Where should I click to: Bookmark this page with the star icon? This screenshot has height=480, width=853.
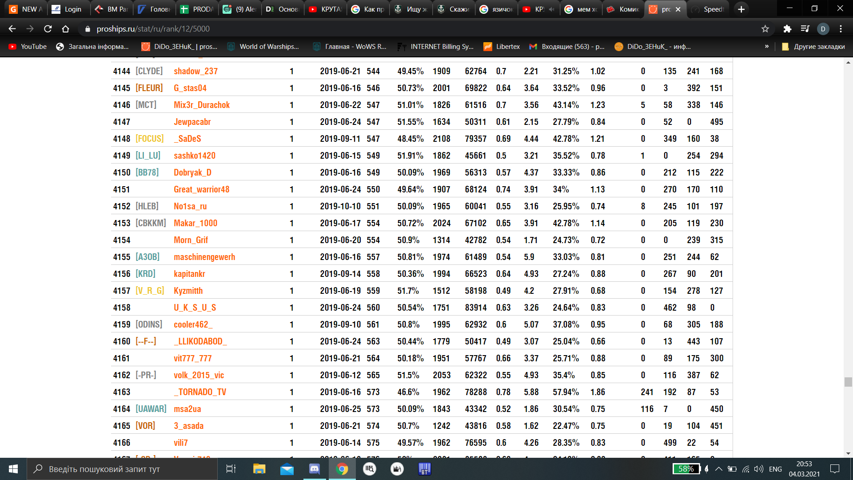coord(765,29)
